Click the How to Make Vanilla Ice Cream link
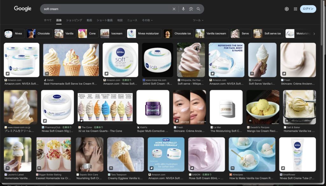 pos(252,178)
